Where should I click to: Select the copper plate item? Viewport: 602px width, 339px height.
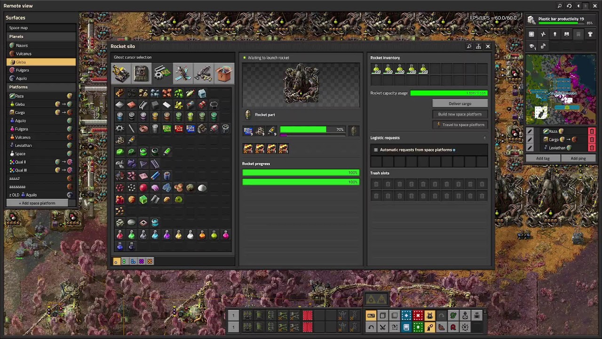point(131,105)
